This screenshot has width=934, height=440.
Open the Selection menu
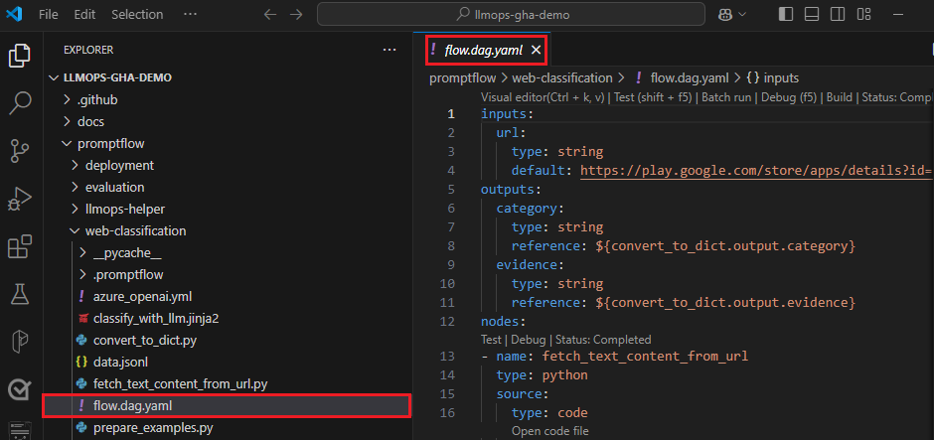tap(137, 15)
